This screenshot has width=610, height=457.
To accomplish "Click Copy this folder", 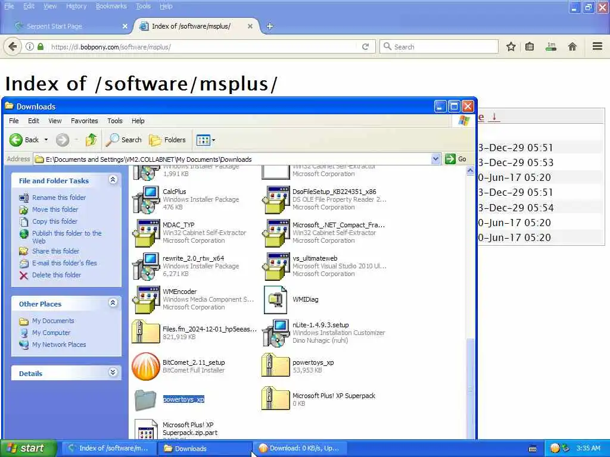I will (x=54, y=221).
